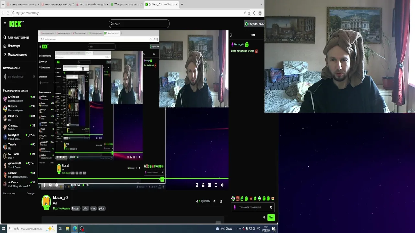Close the Mazar_gO Stream tab

click(176, 4)
